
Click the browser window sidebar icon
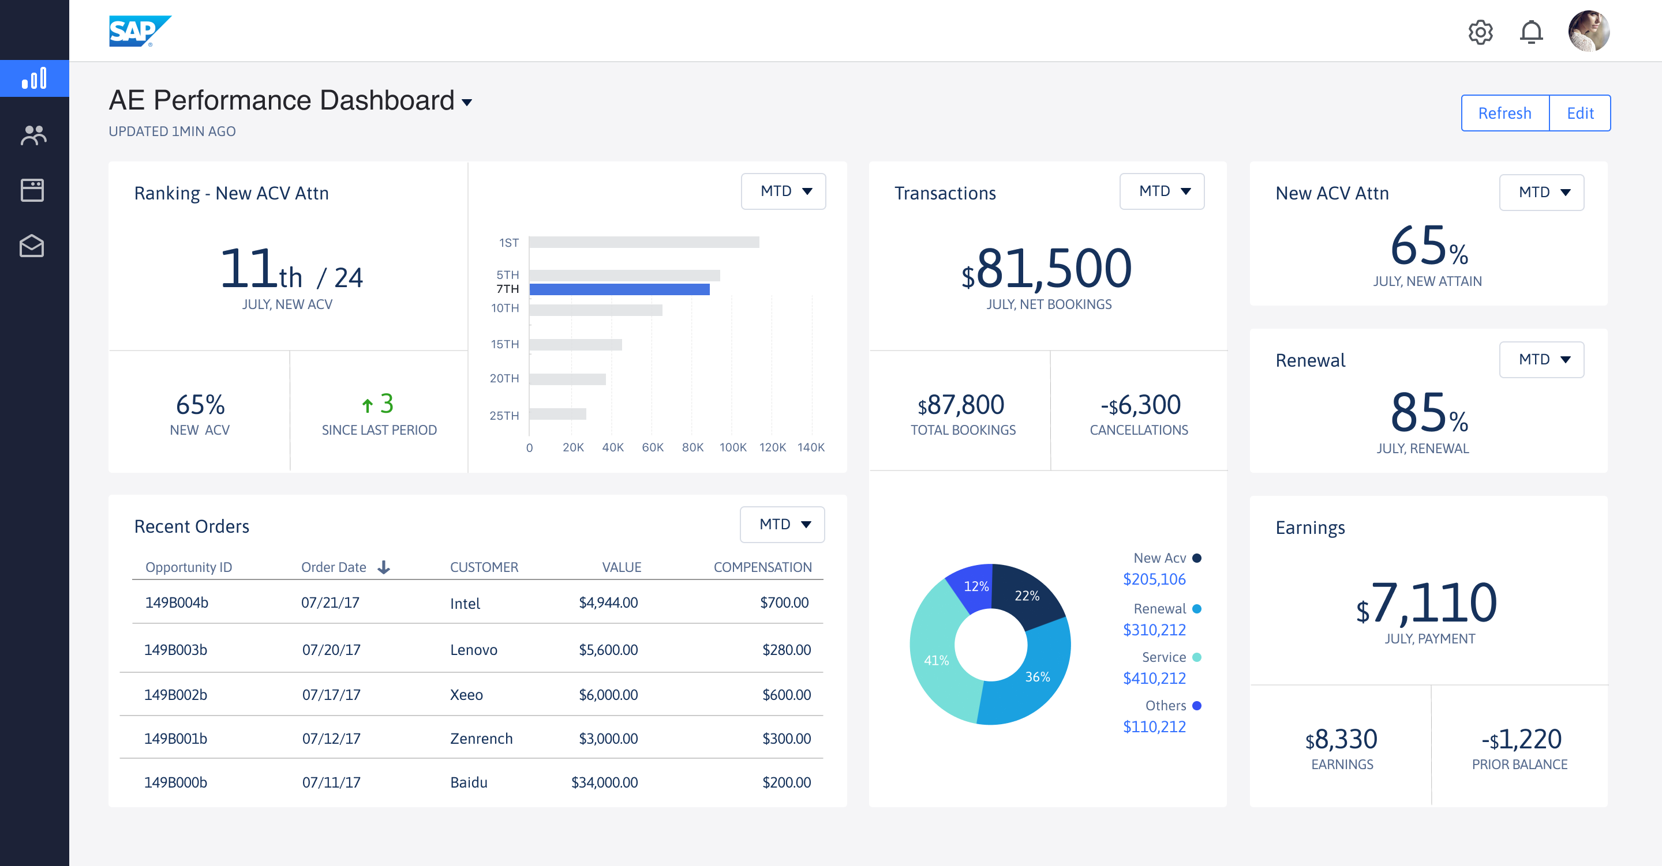coord(32,190)
